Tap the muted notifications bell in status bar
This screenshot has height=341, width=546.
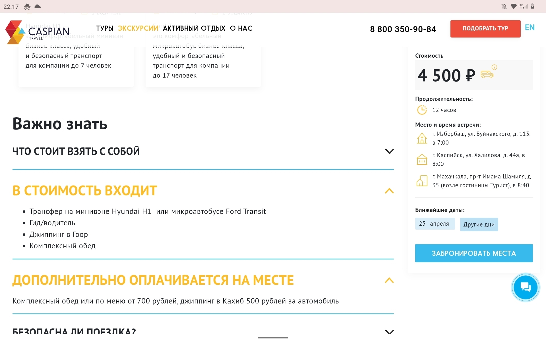504,6
